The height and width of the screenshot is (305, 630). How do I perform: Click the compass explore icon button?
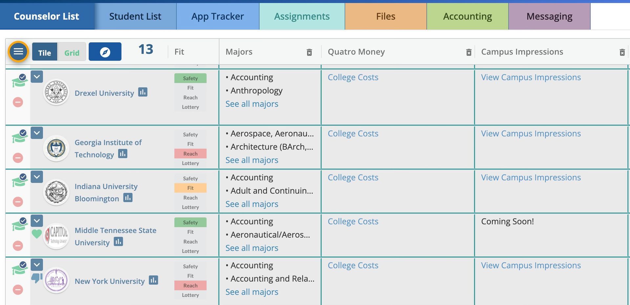click(105, 52)
